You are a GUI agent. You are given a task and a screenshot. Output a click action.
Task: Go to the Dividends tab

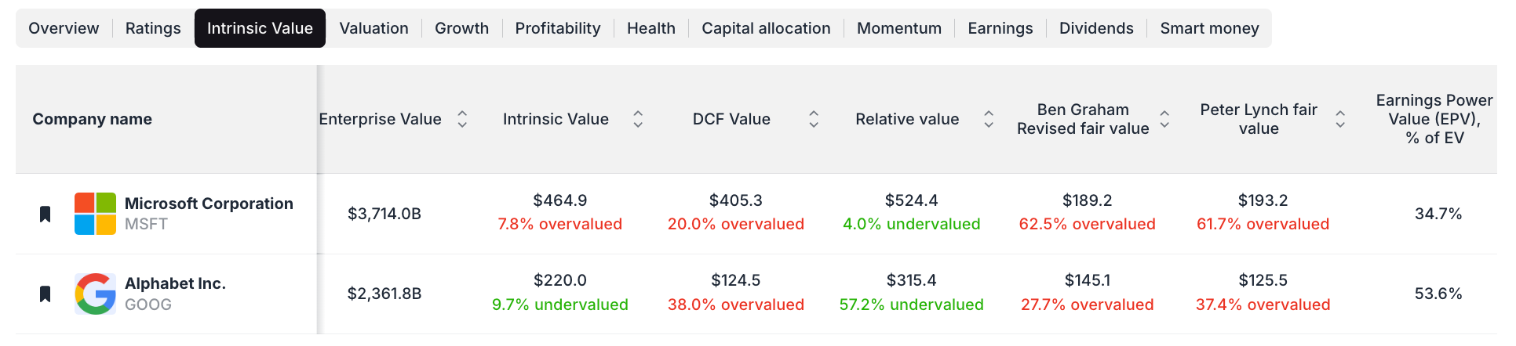pyautogui.click(x=1096, y=28)
